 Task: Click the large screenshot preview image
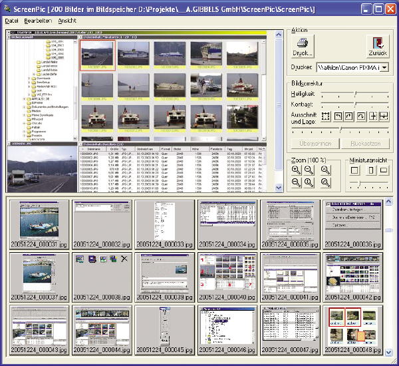click(136, 111)
